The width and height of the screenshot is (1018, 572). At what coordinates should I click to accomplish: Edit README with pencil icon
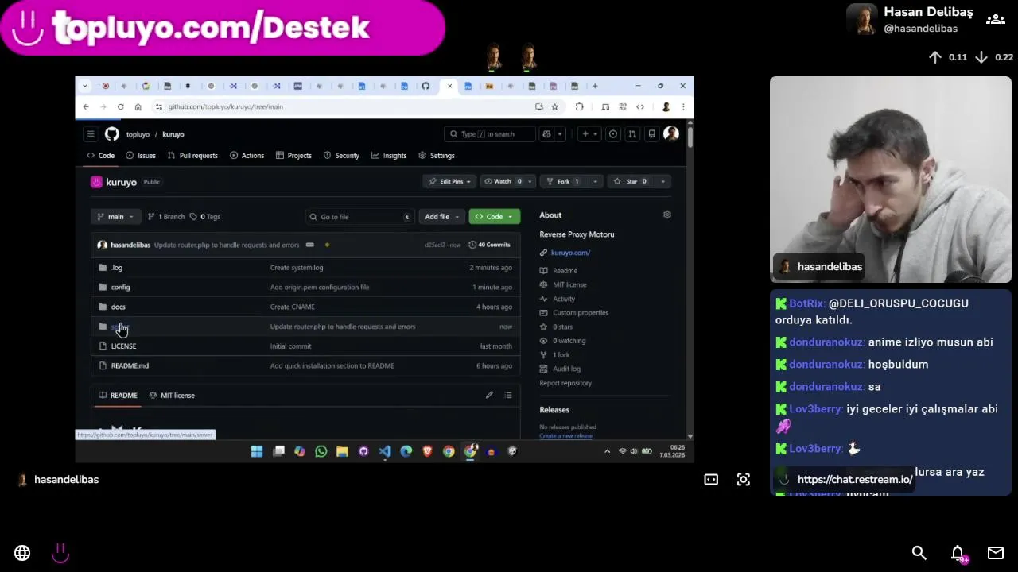[x=489, y=395]
